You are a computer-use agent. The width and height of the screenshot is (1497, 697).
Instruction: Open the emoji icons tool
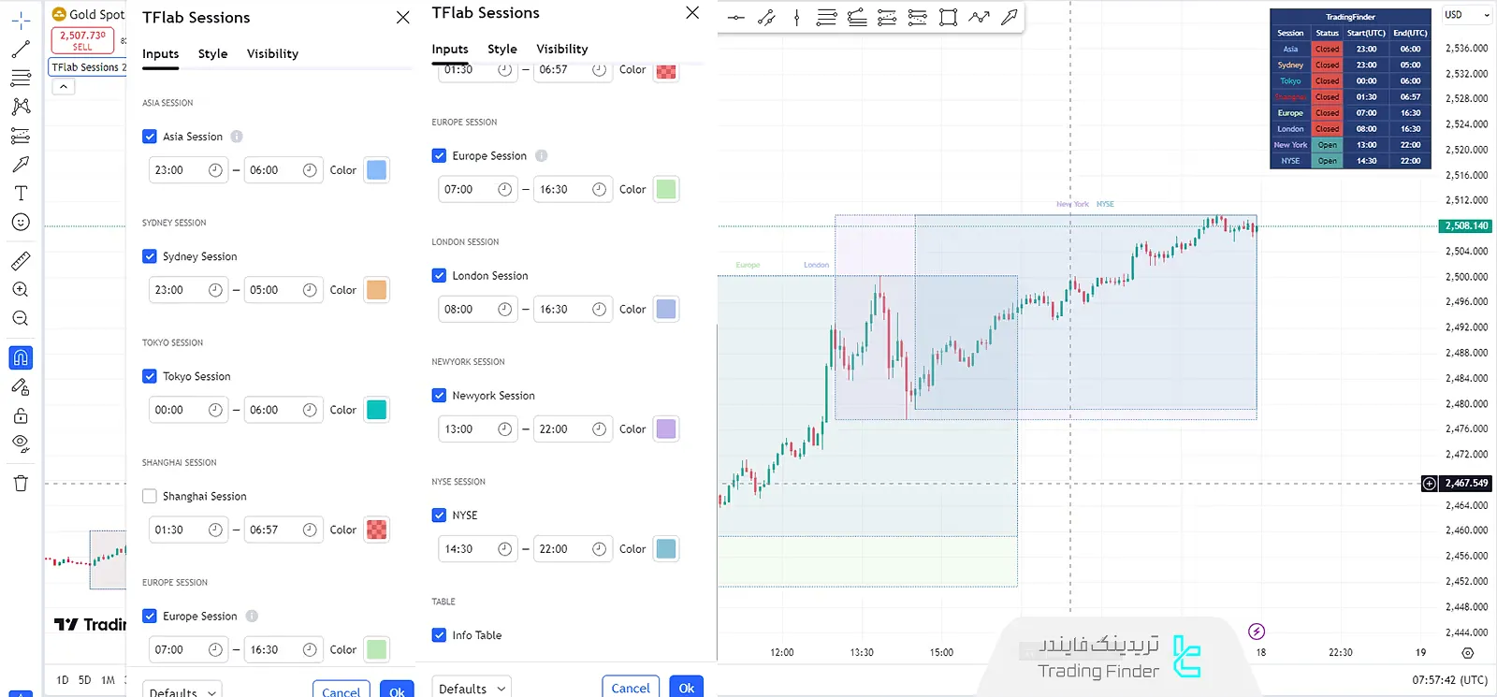click(21, 223)
